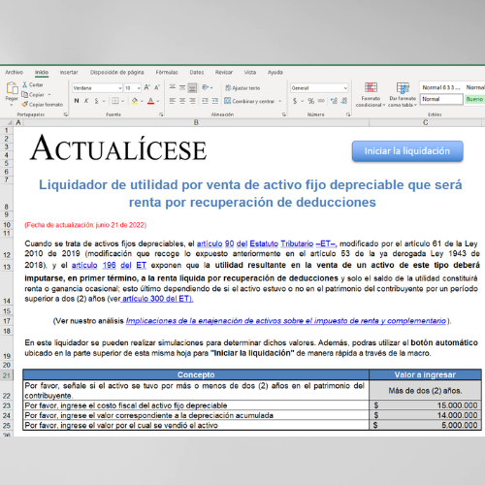Open Dar formato como tabla
Screen dimensions: 485x485
click(403, 94)
